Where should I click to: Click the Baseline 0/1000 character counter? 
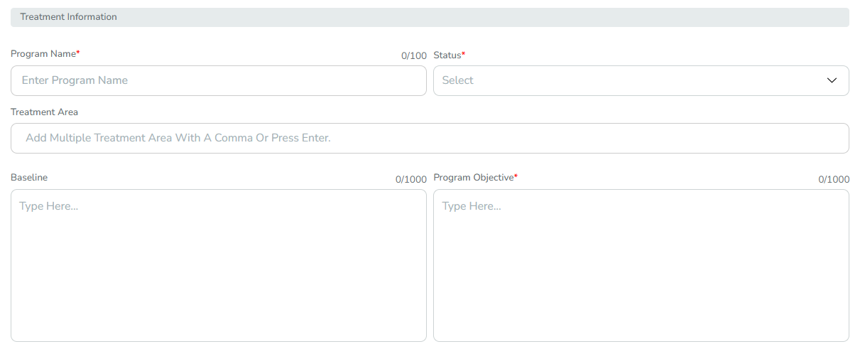click(411, 180)
